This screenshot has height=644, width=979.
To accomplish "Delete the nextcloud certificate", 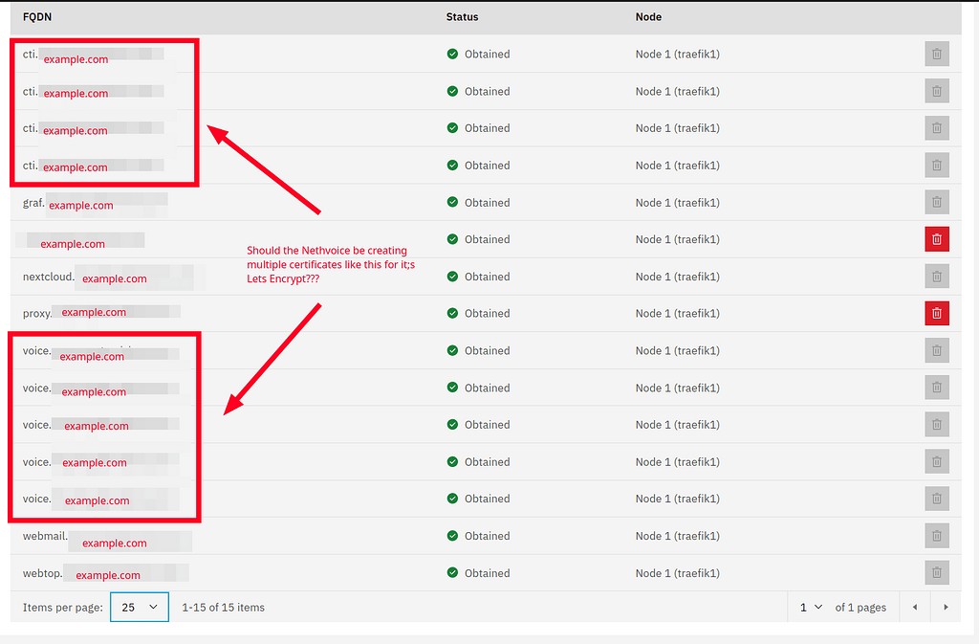I will pyautogui.click(x=937, y=276).
